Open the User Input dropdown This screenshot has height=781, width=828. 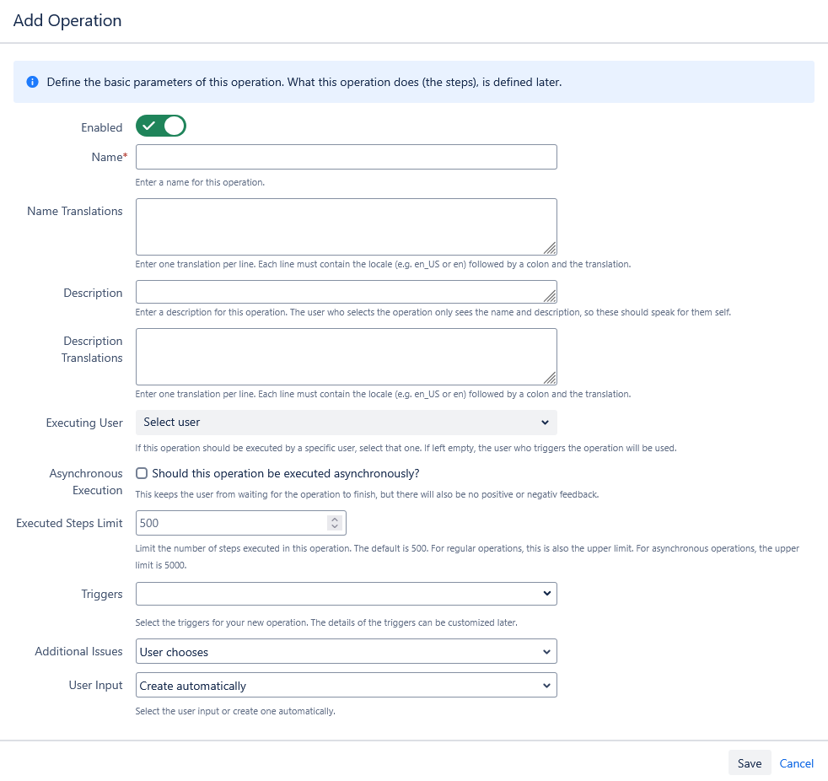tap(346, 686)
